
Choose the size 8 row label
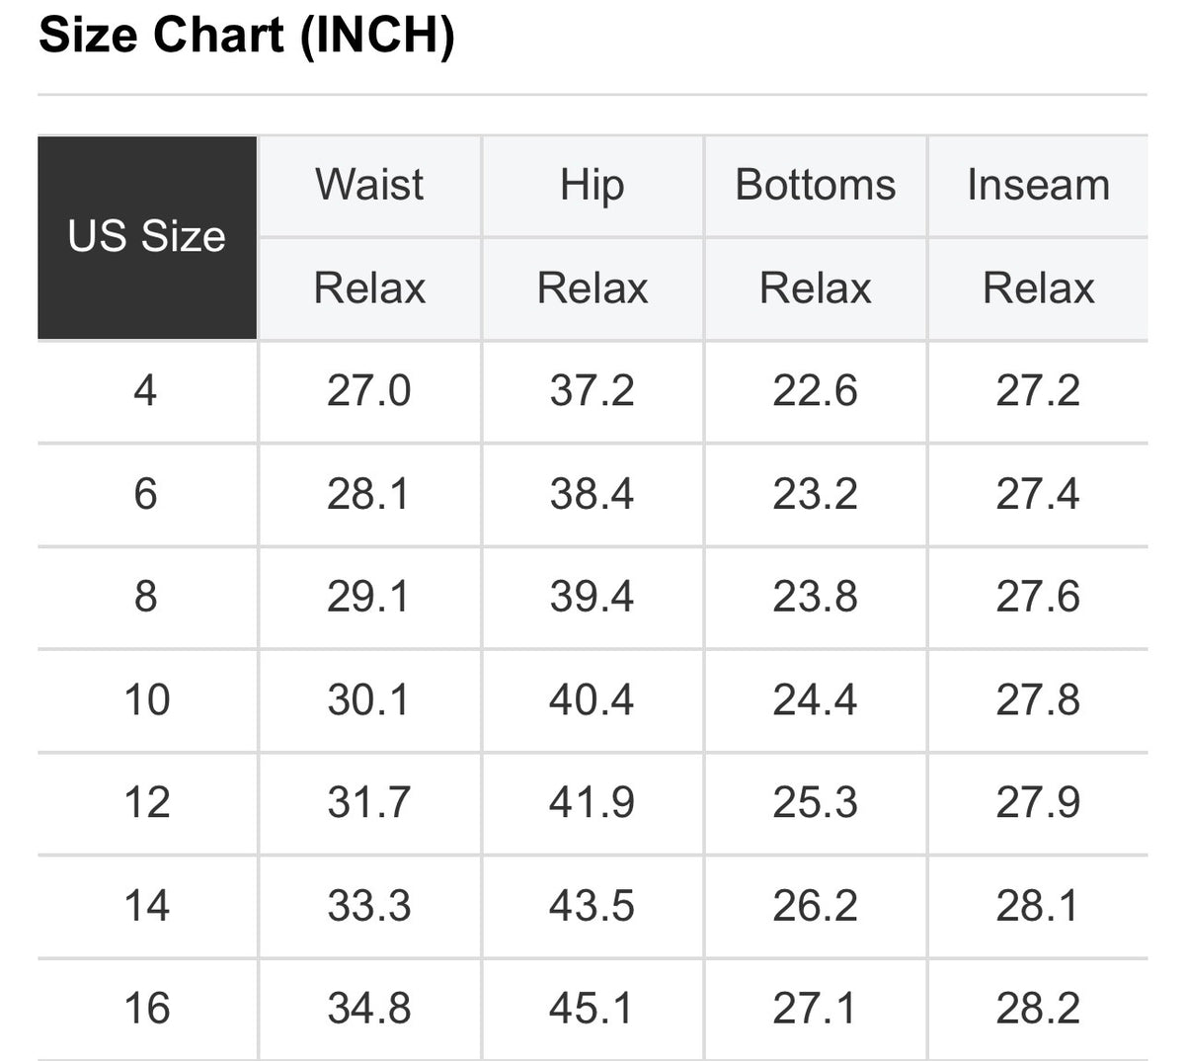coord(145,597)
